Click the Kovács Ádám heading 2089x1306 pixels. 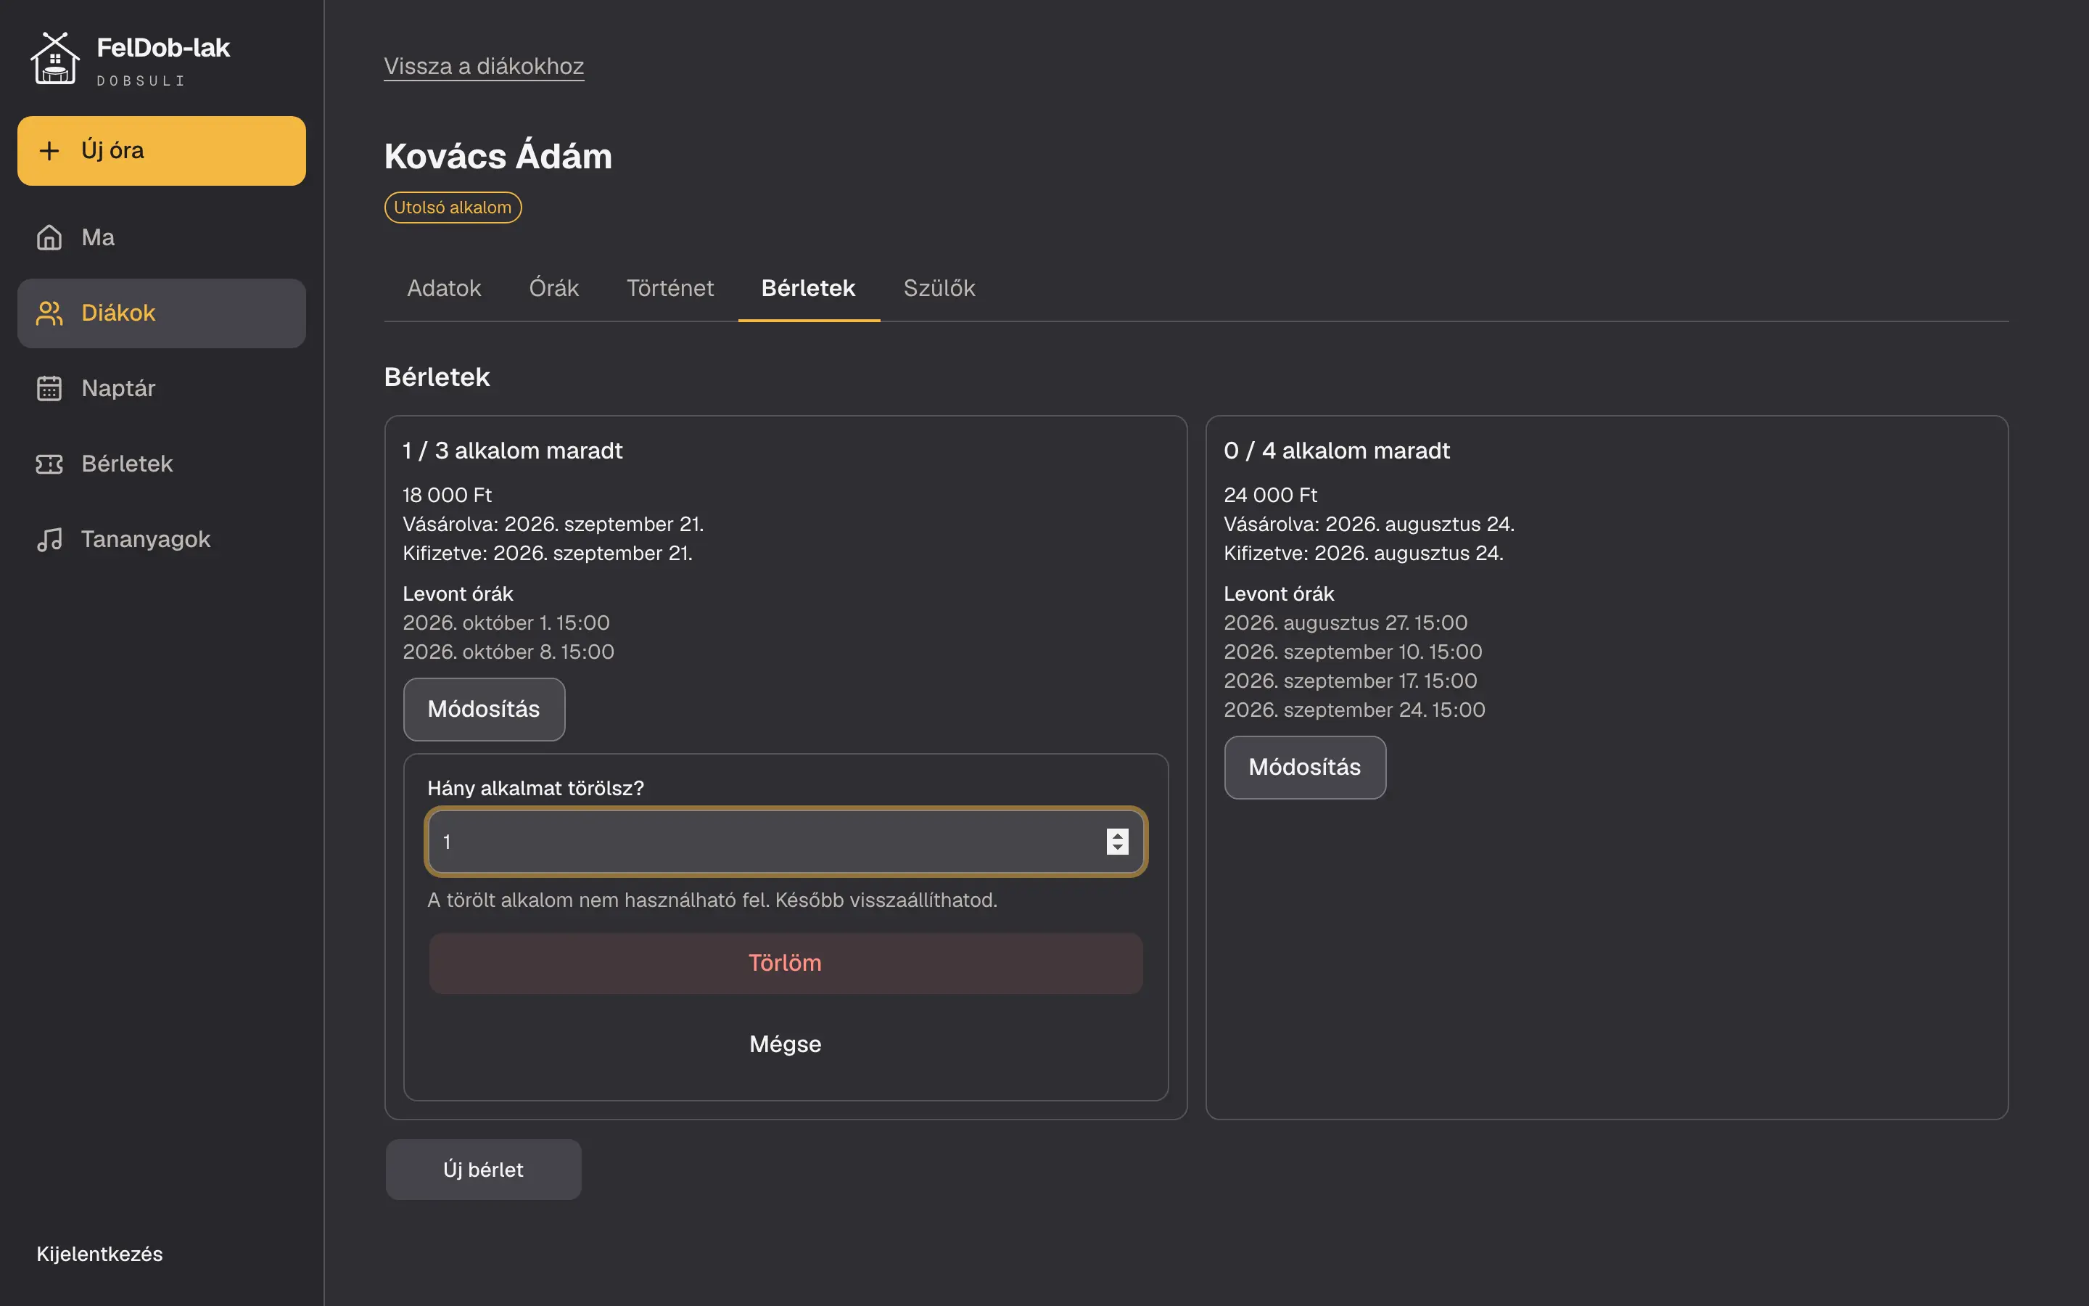(498, 156)
